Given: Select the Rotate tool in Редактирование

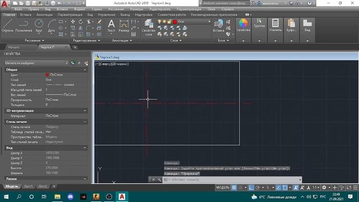Looking at the screenshot, I should point(81,21).
